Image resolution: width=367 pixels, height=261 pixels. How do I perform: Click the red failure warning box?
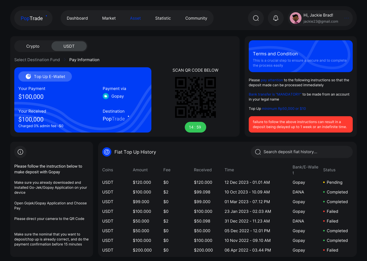pyautogui.click(x=301, y=124)
